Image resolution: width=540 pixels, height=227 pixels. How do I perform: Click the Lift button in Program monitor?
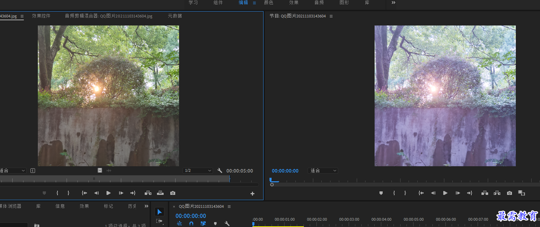(485, 193)
